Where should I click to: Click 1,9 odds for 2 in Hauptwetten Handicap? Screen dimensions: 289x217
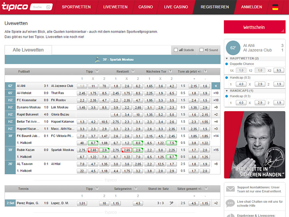click(x=279, y=84)
